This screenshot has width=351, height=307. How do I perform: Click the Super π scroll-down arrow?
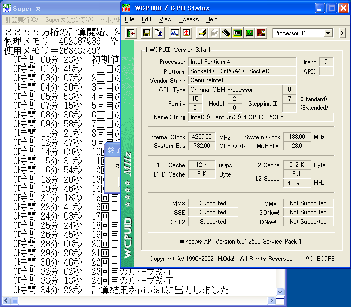coord(280,292)
